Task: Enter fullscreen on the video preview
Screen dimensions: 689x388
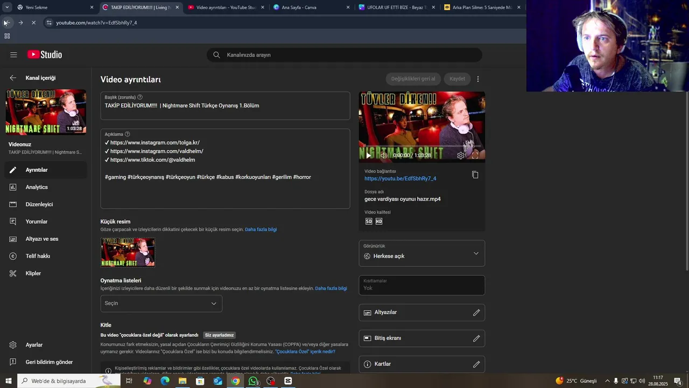Action: [x=475, y=155]
